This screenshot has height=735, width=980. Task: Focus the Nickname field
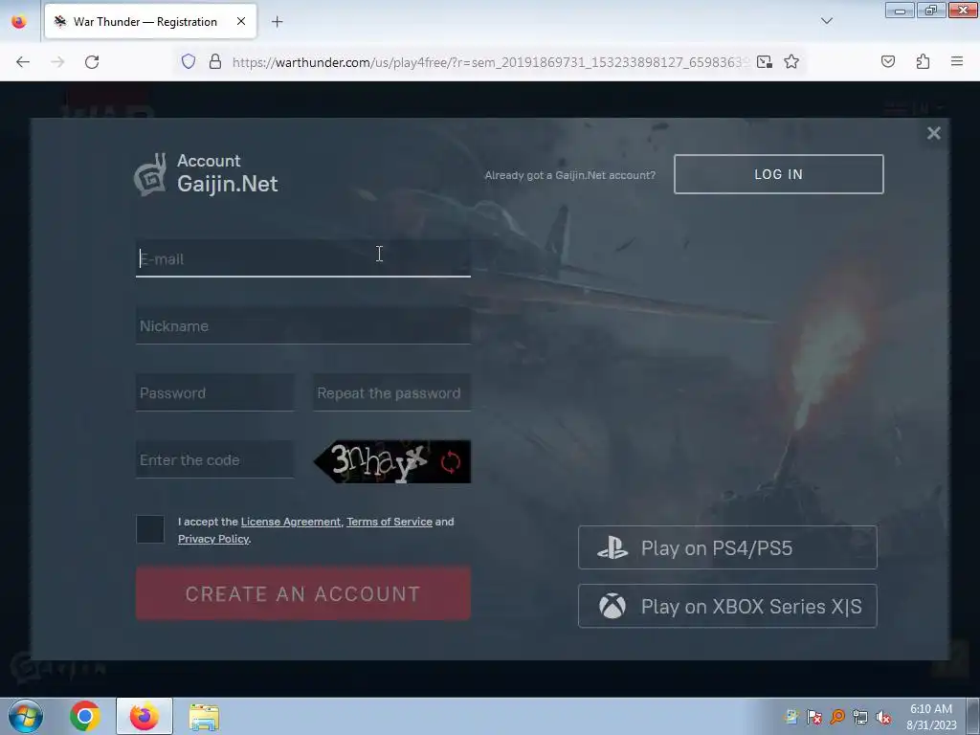pyautogui.click(x=303, y=325)
